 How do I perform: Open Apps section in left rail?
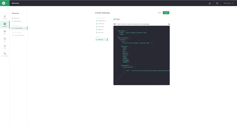(5, 32)
